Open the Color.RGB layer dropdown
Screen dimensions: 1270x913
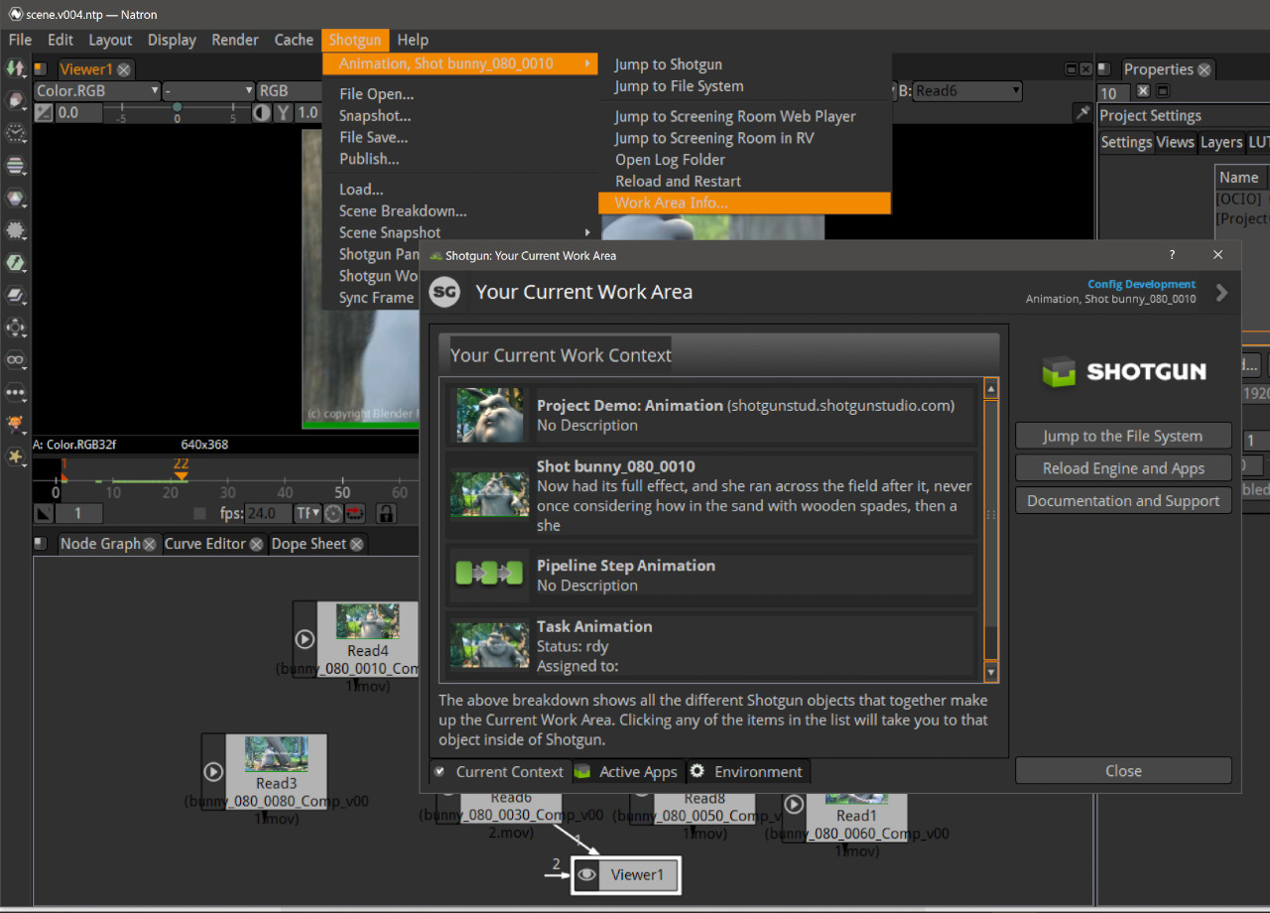[x=97, y=90]
